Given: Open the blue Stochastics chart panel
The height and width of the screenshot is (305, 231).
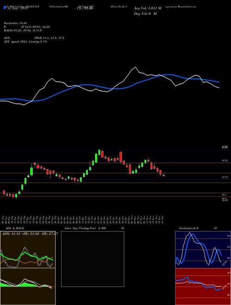Looking at the screenshot, I should tap(203, 250).
